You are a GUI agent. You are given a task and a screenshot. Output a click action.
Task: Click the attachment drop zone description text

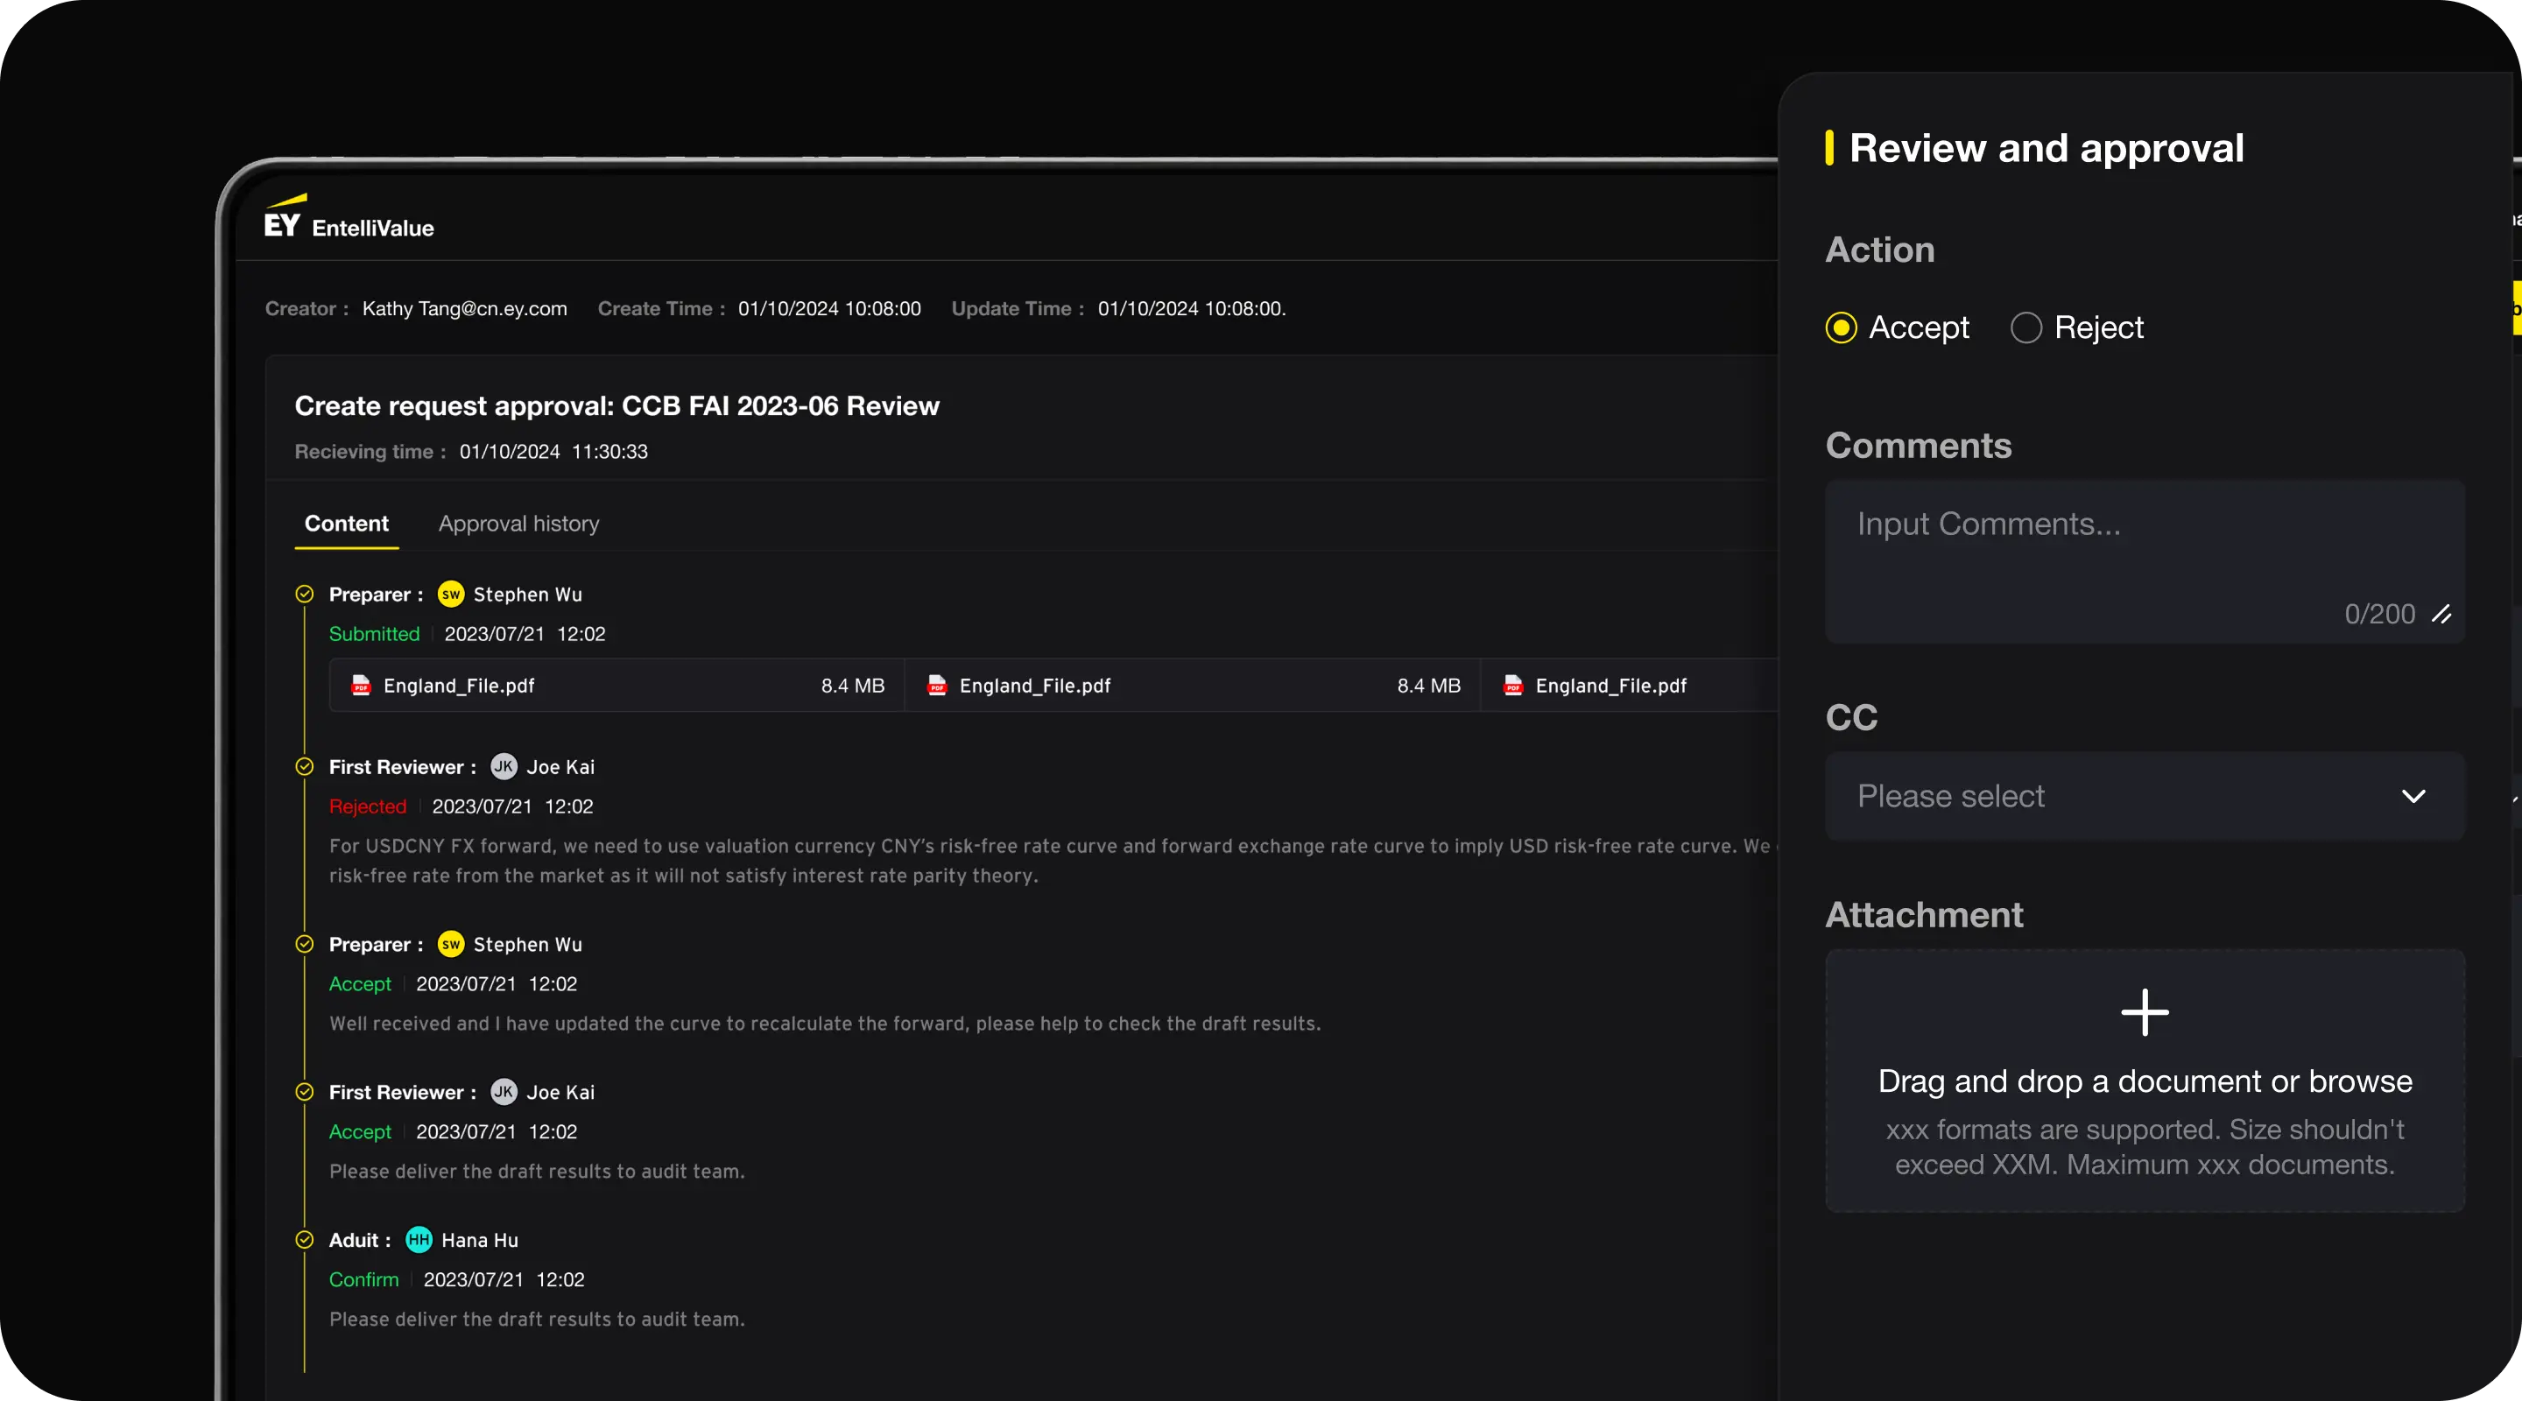tap(2144, 1146)
